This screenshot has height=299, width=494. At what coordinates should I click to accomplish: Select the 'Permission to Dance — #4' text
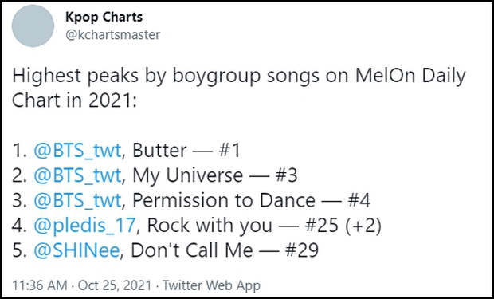[251, 201]
